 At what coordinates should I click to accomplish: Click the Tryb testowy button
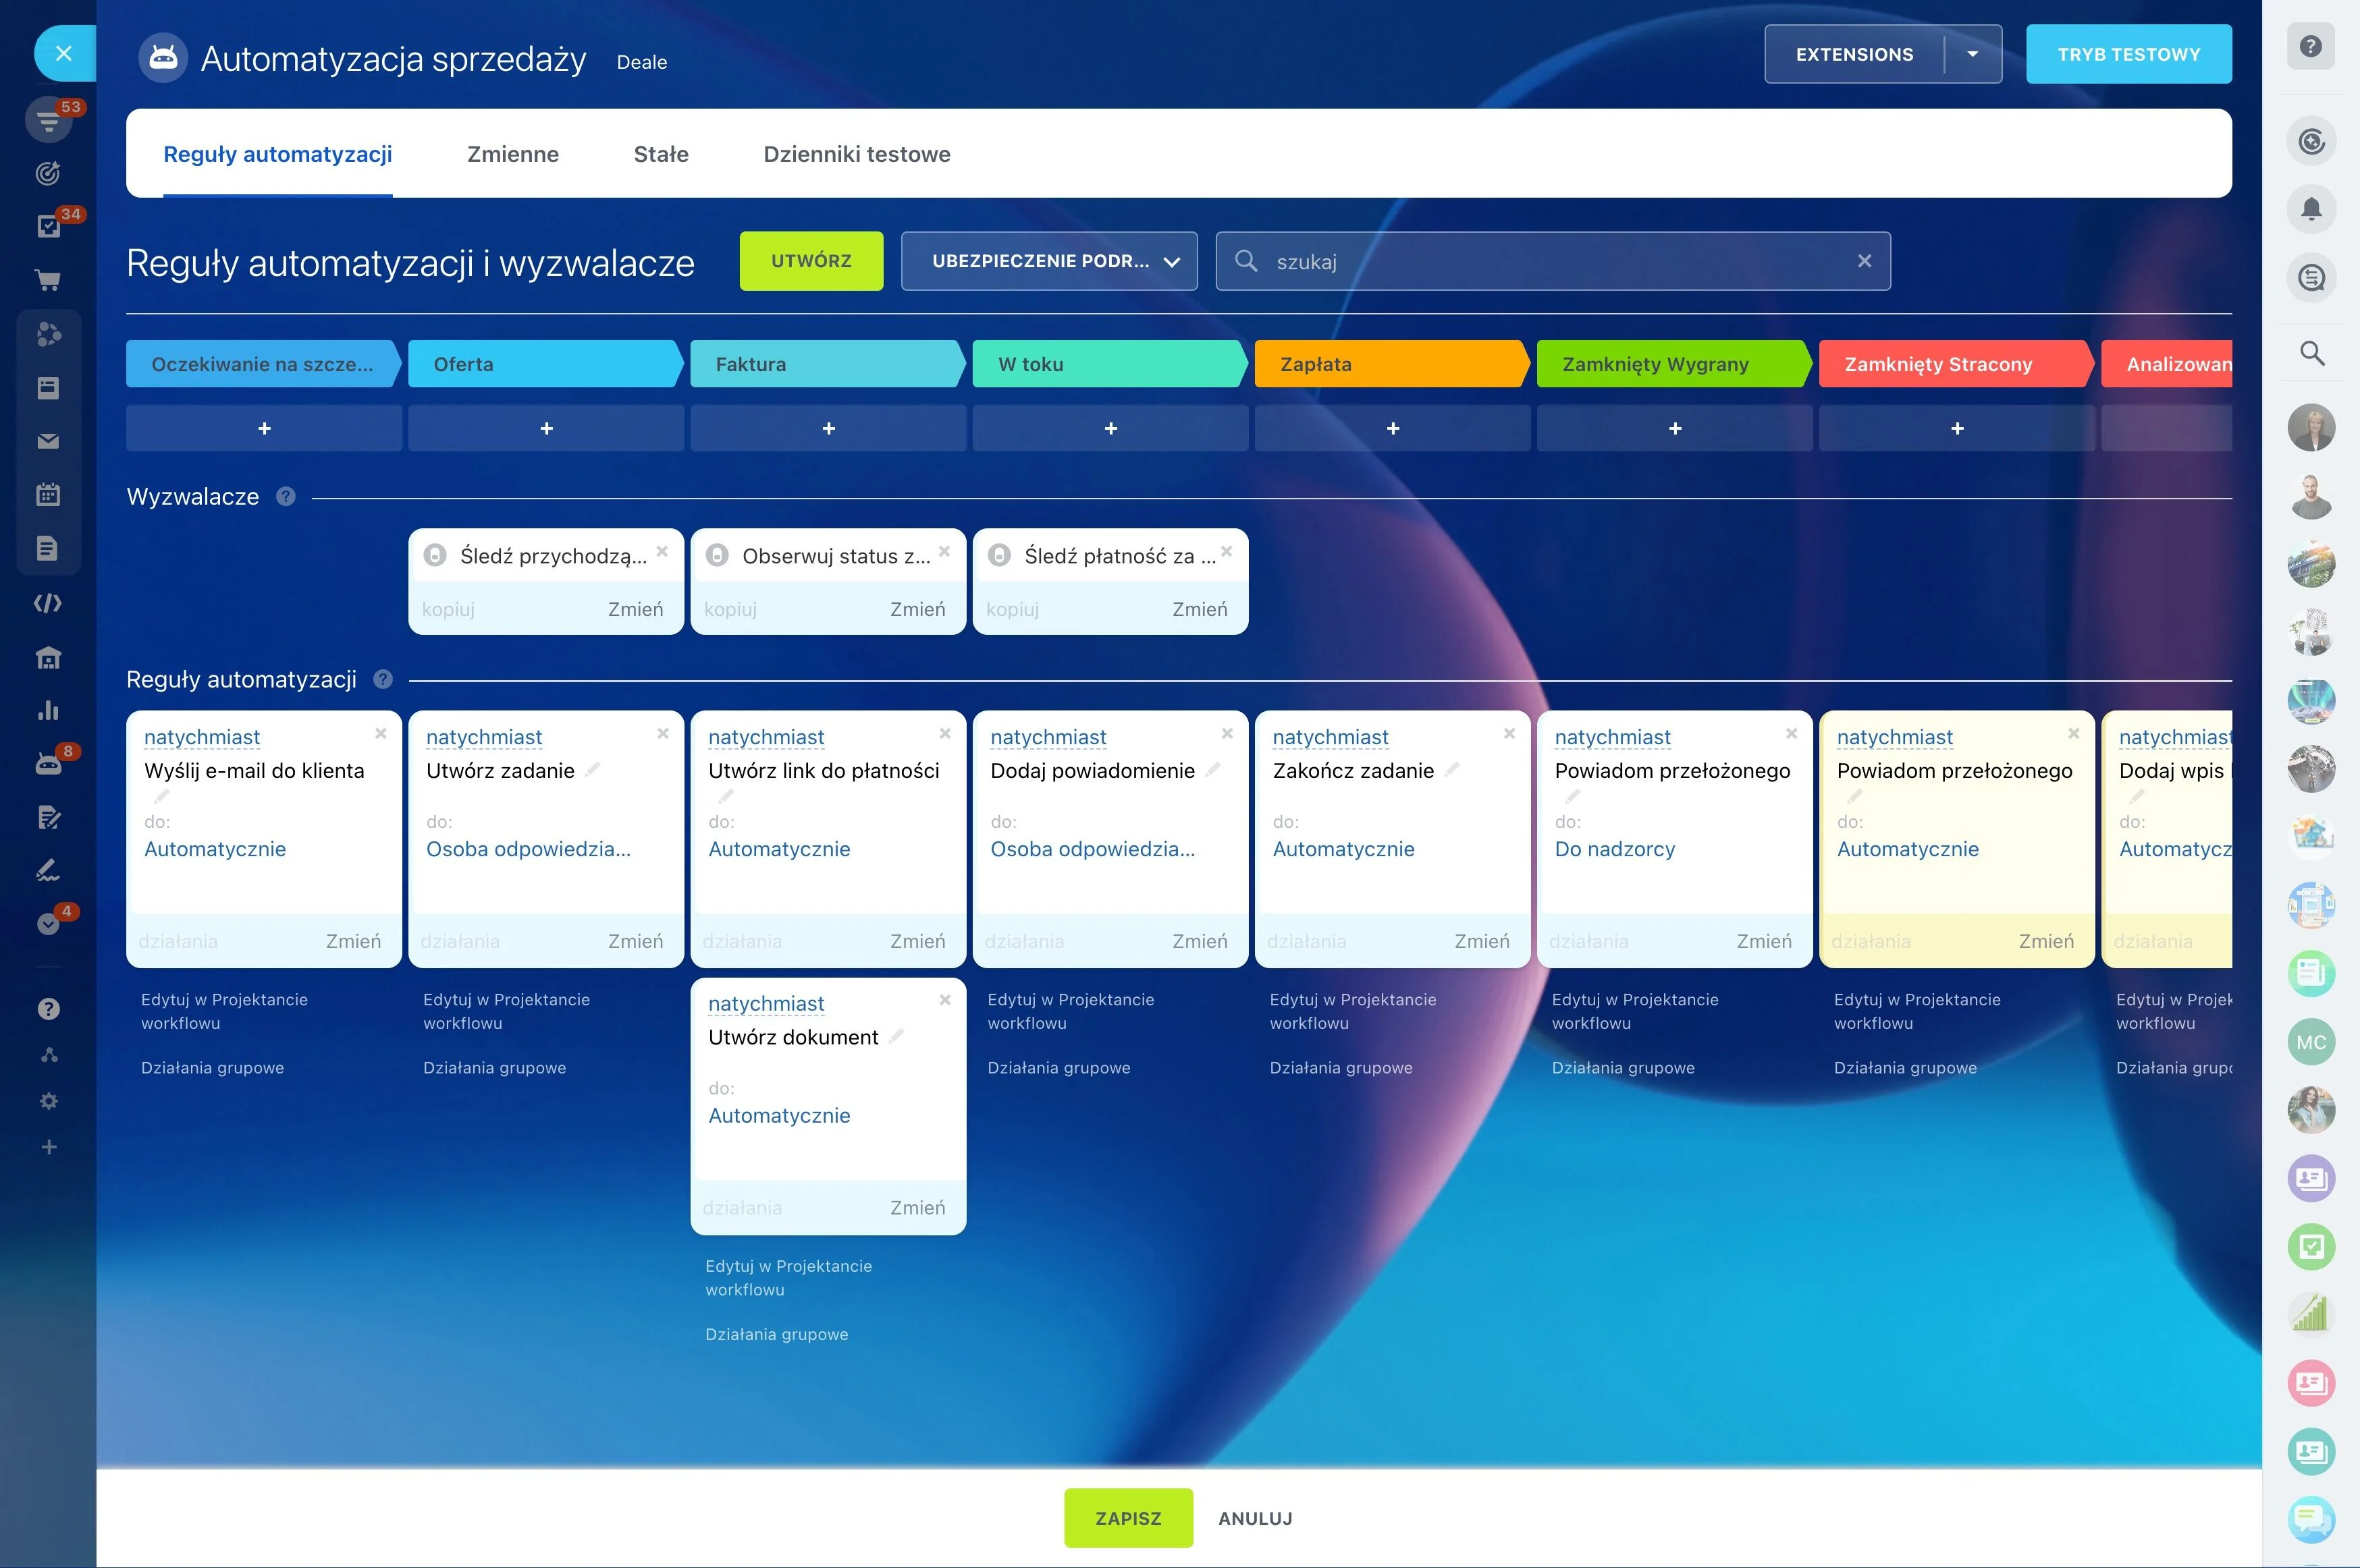tap(2129, 54)
